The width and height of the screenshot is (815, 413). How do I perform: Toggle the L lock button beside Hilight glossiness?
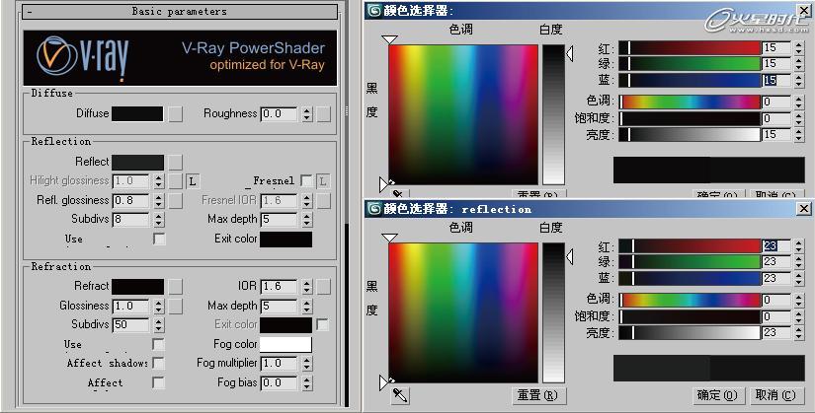[x=193, y=181]
